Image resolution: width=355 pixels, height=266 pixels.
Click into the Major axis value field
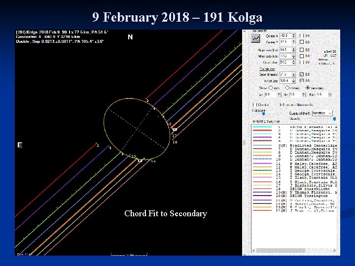[x=285, y=50]
